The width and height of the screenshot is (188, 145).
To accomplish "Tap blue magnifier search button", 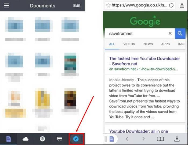I will pyautogui.click(x=180, y=34).
